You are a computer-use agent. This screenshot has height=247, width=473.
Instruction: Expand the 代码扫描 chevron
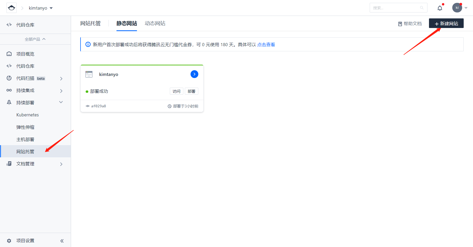pos(61,79)
